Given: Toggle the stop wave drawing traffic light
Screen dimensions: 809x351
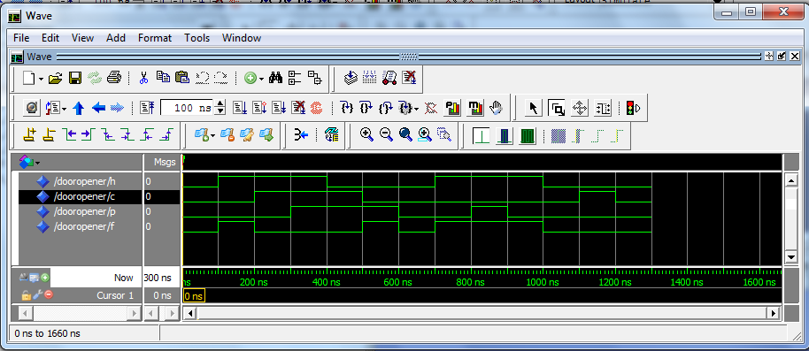Looking at the screenshot, I should (633, 108).
